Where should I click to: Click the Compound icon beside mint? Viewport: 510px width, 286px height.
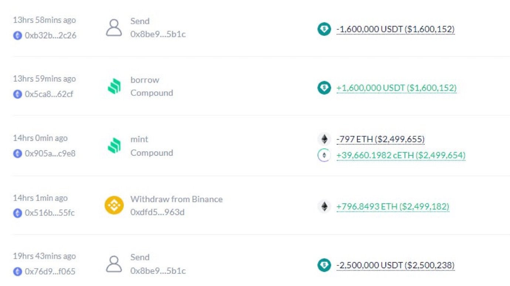114,146
